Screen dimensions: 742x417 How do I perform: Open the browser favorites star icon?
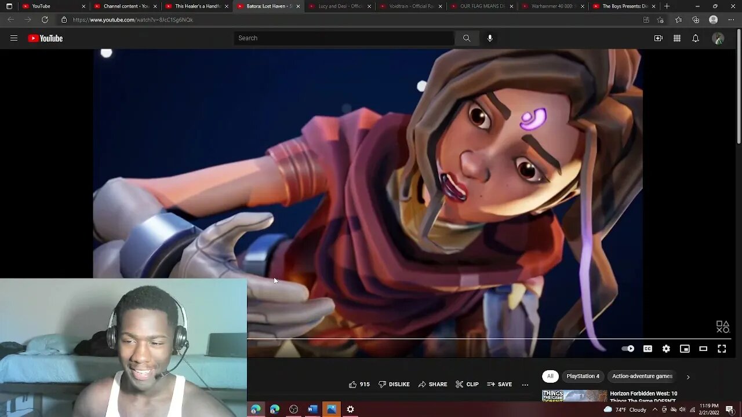coord(678,20)
